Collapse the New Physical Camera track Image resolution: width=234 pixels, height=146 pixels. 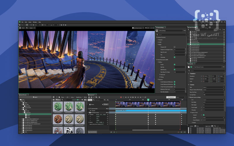pos(89,113)
